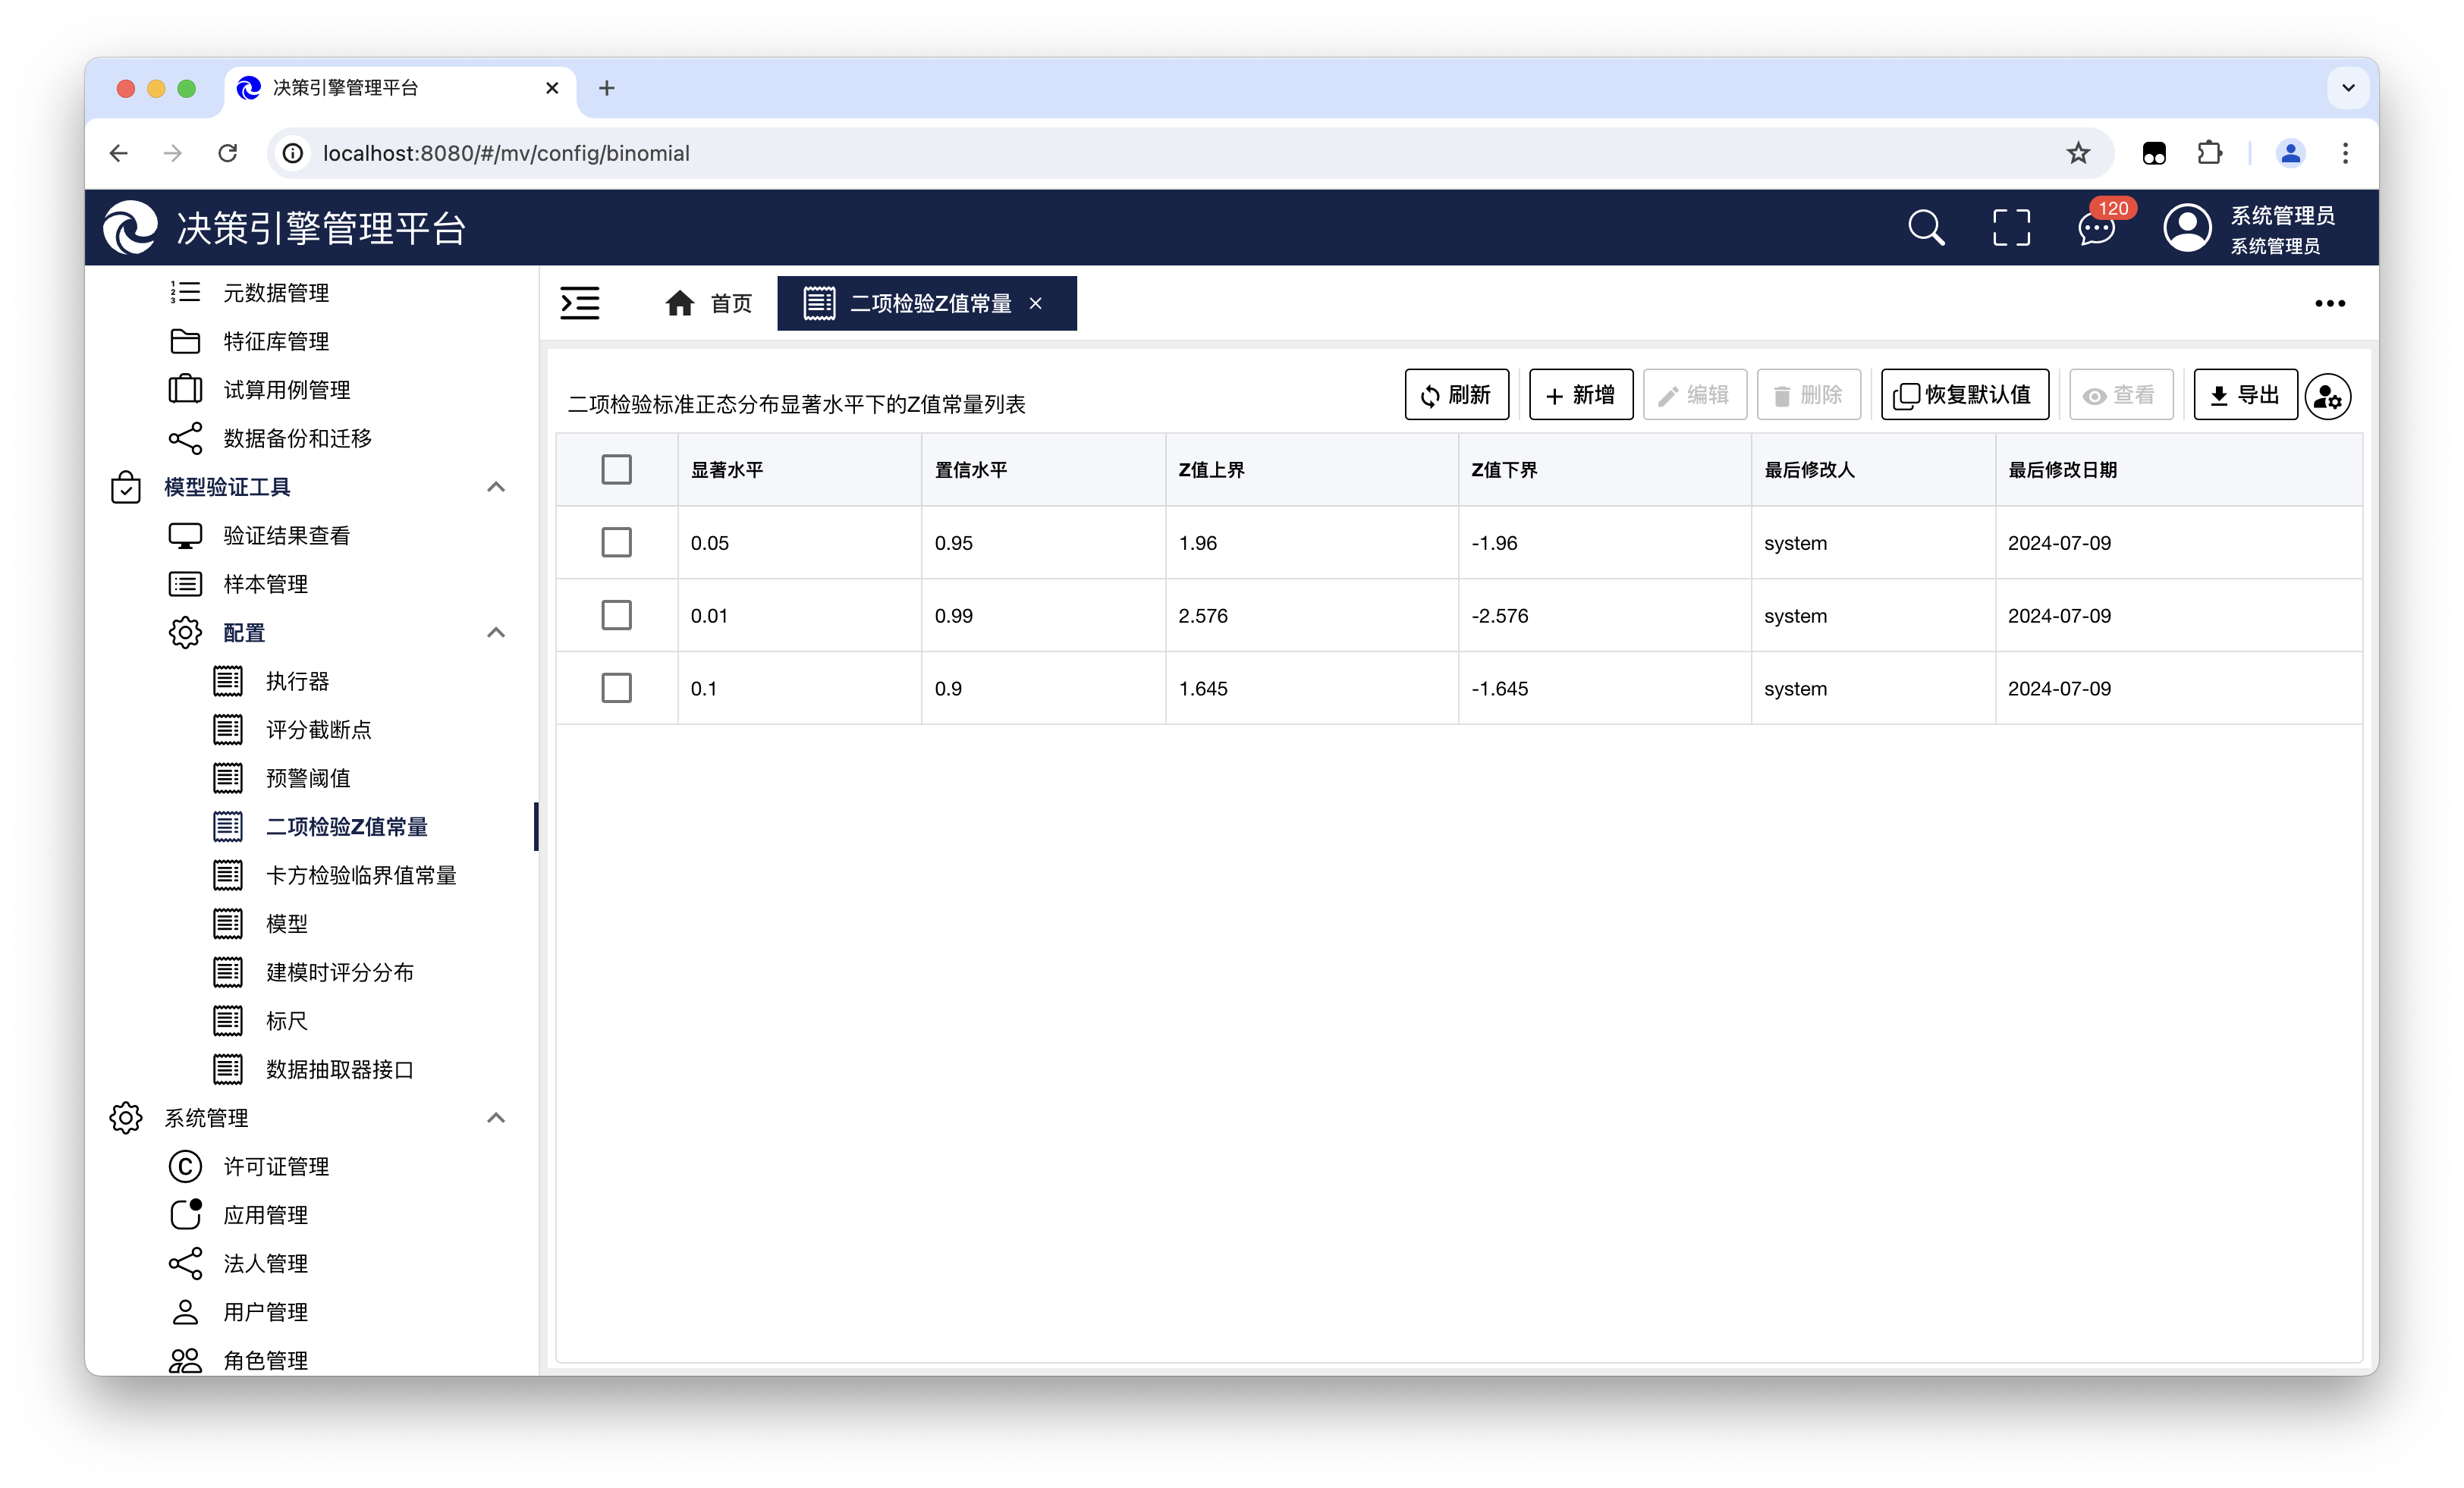The image size is (2464, 1488).
Task: Select the row with significance level 0.05
Action: (x=616, y=542)
